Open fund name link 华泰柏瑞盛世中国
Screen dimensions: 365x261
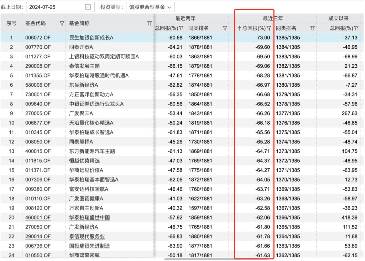coord(90,218)
